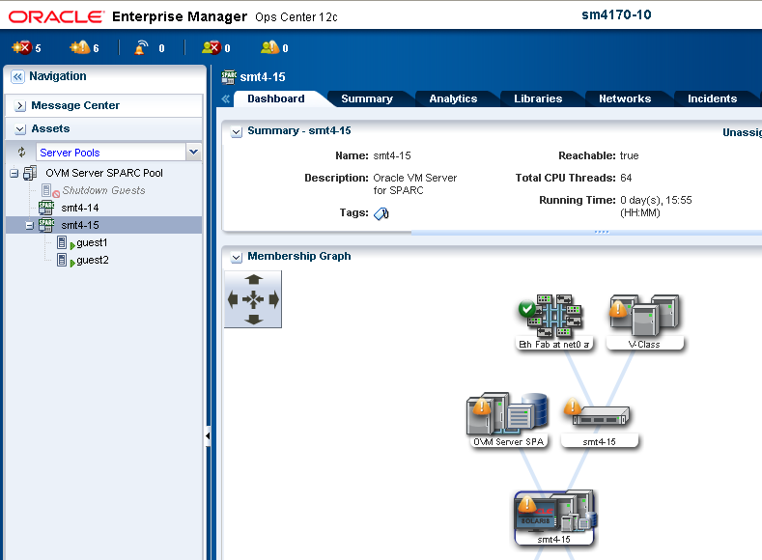Click the refresh icon beside Server Pools
762x560 pixels.
[x=21, y=152]
